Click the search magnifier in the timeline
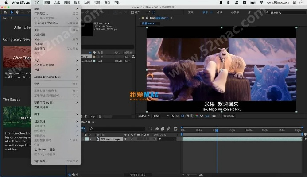 (x=91, y=129)
